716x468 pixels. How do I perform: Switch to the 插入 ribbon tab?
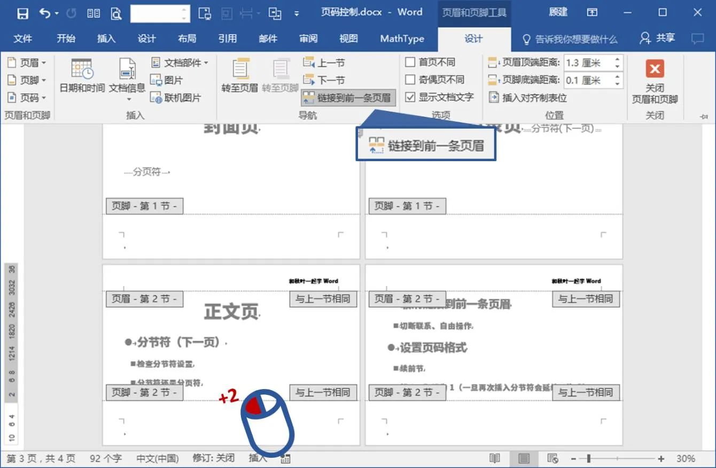(106, 38)
